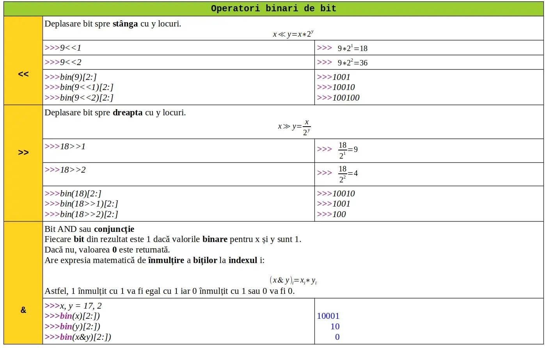
Task: Click the output '>>>1001' in left-shift section
Action: point(334,77)
